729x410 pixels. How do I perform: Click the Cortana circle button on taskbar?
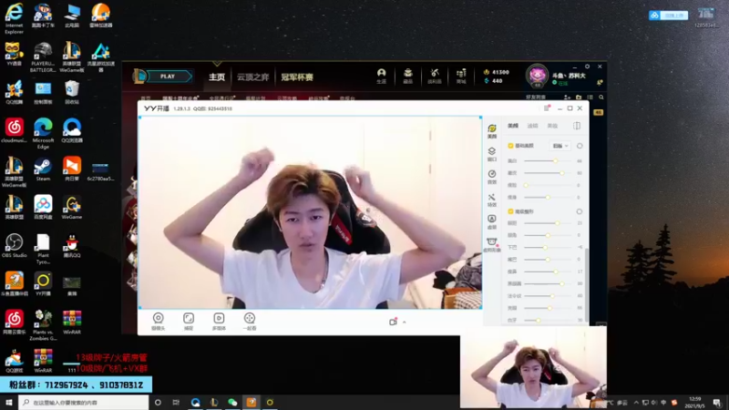tap(158, 402)
